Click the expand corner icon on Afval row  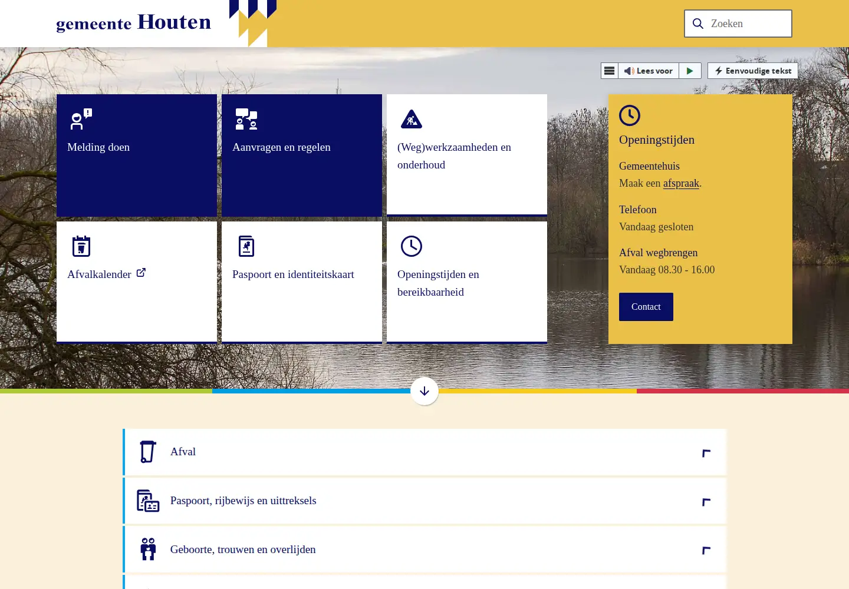pyautogui.click(x=706, y=453)
